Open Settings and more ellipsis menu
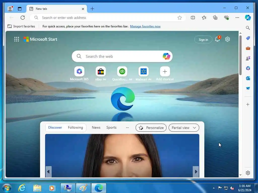Viewport: 258px width, 193px height. (237, 18)
